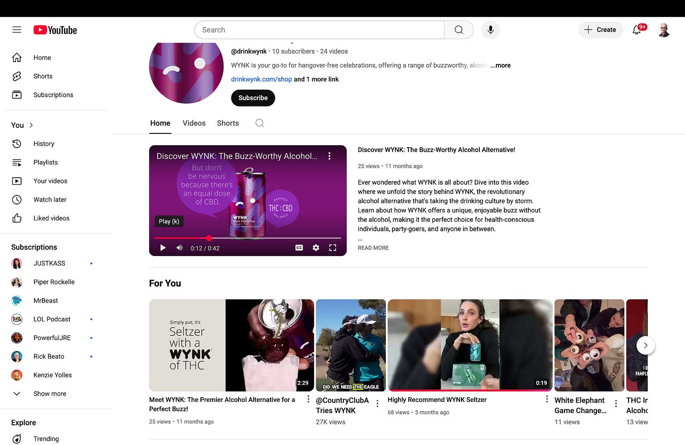Screen dimensions: 685x445
Task: Subscribe to the drinkwynk channel
Action: (253, 98)
